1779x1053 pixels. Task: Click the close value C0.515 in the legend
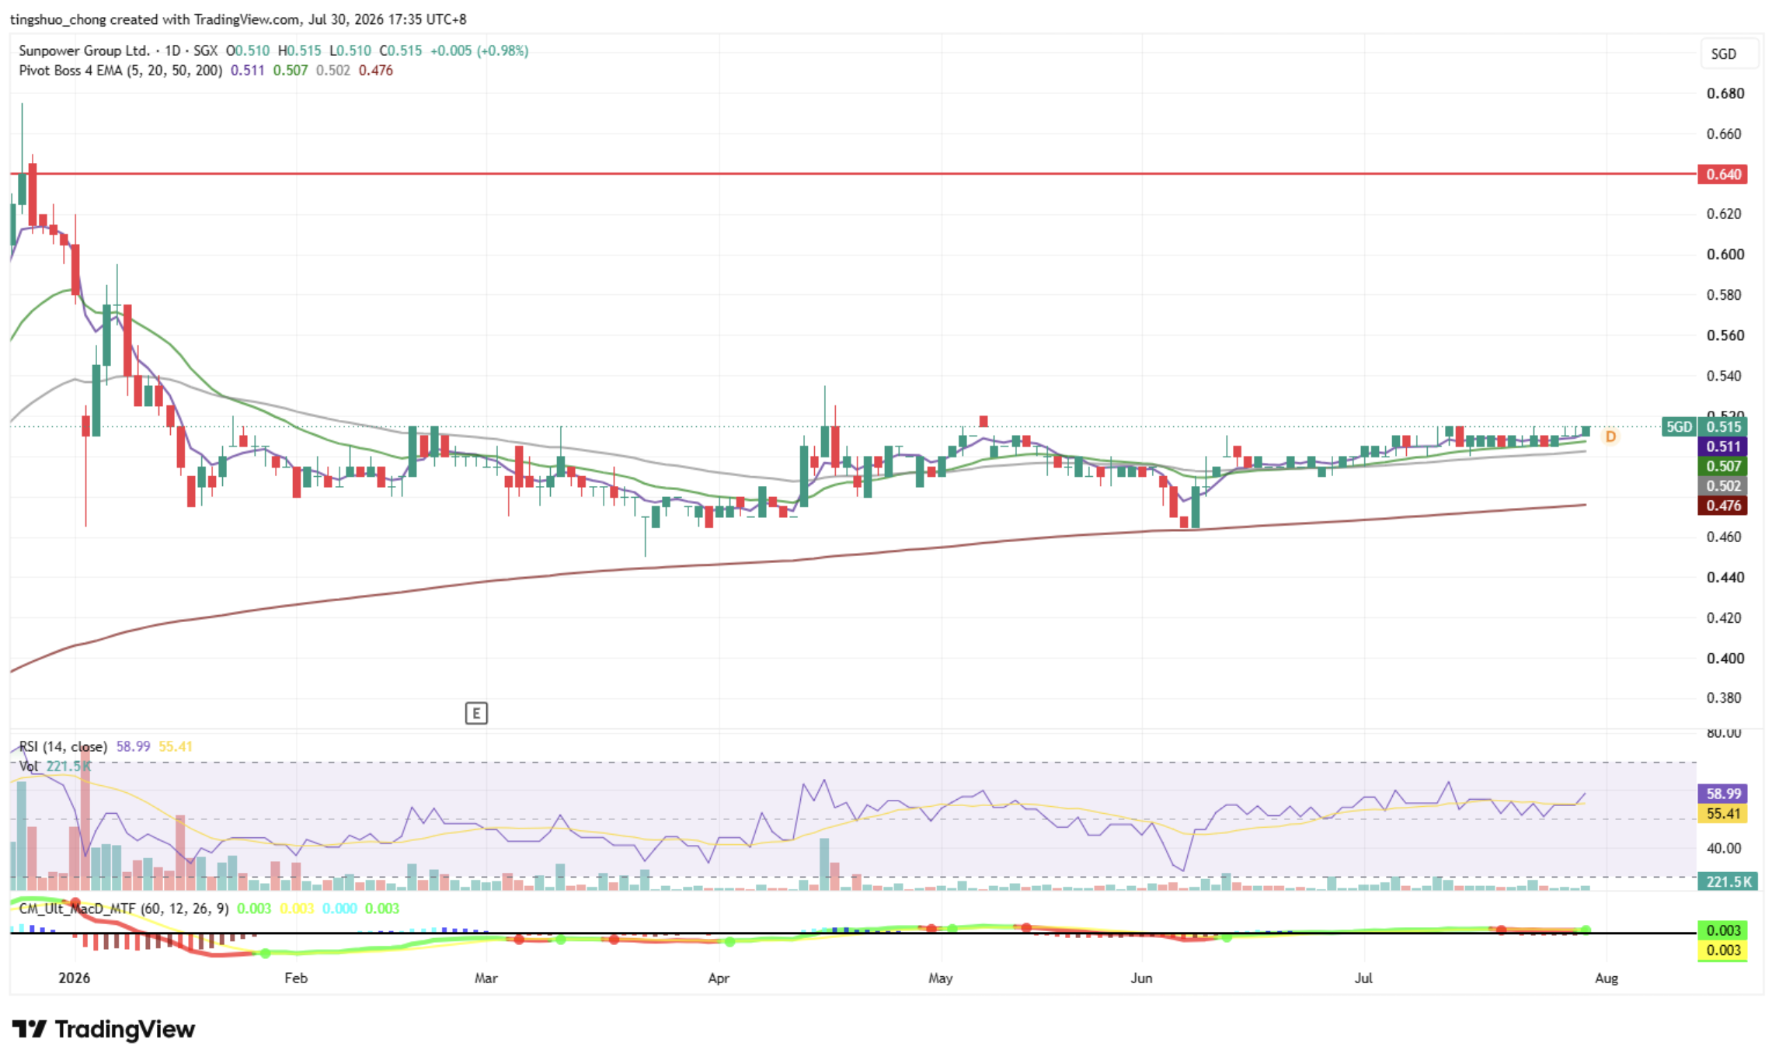pyautogui.click(x=401, y=50)
